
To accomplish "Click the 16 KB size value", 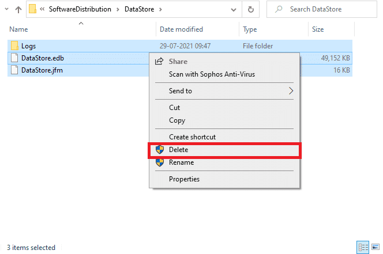I will click(x=341, y=70).
